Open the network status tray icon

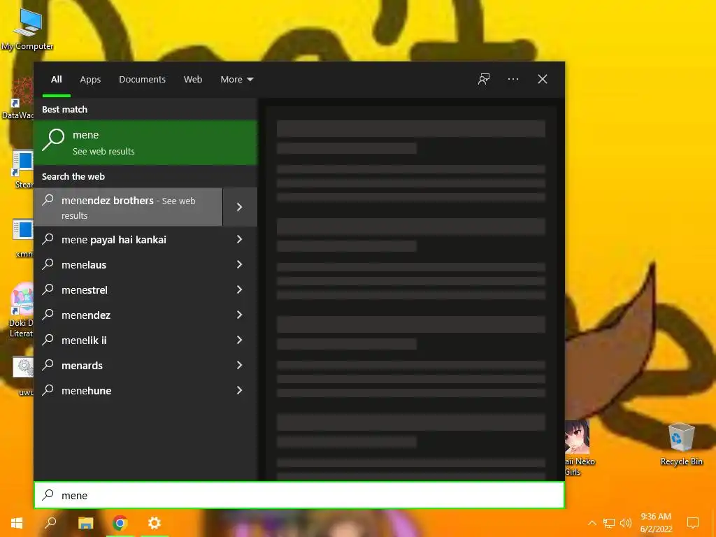[609, 523]
